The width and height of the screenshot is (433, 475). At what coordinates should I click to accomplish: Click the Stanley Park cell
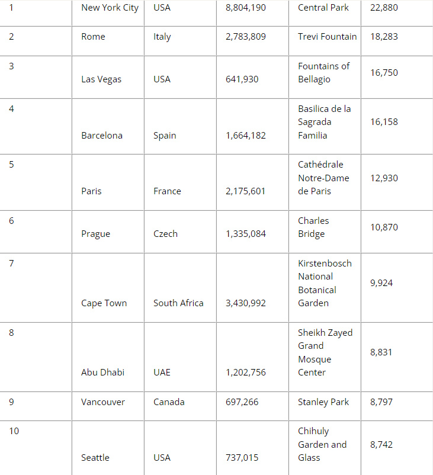point(323,402)
